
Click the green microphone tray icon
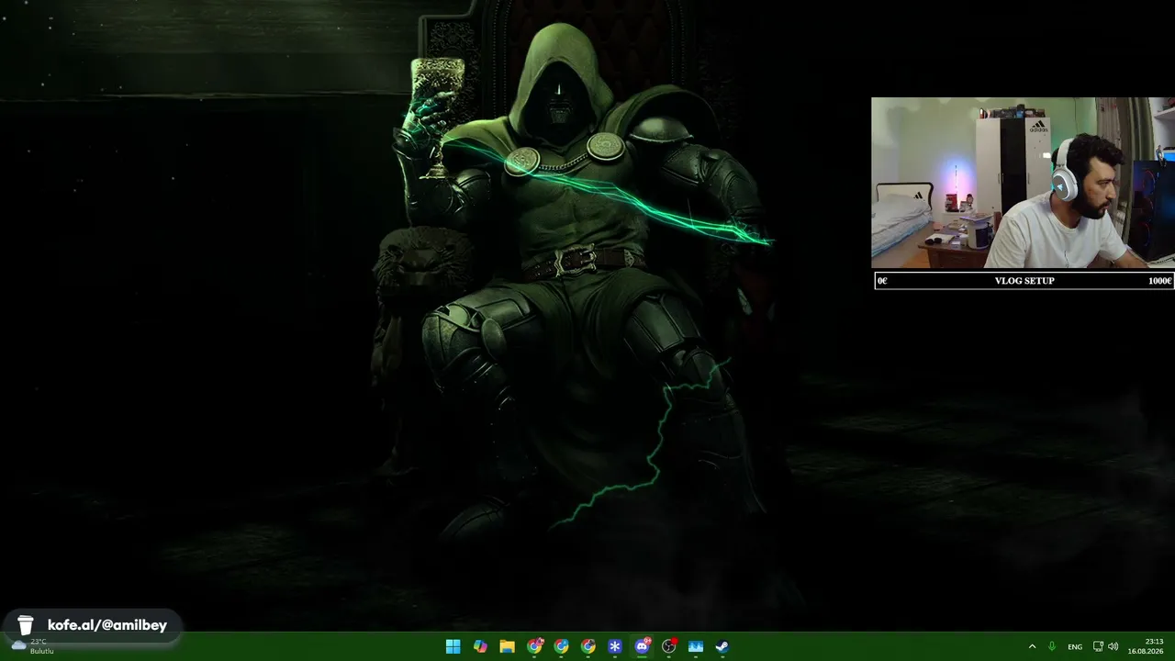point(1052,646)
